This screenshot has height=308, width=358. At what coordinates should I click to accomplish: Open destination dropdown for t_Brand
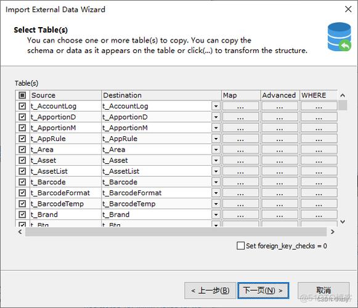click(x=216, y=214)
